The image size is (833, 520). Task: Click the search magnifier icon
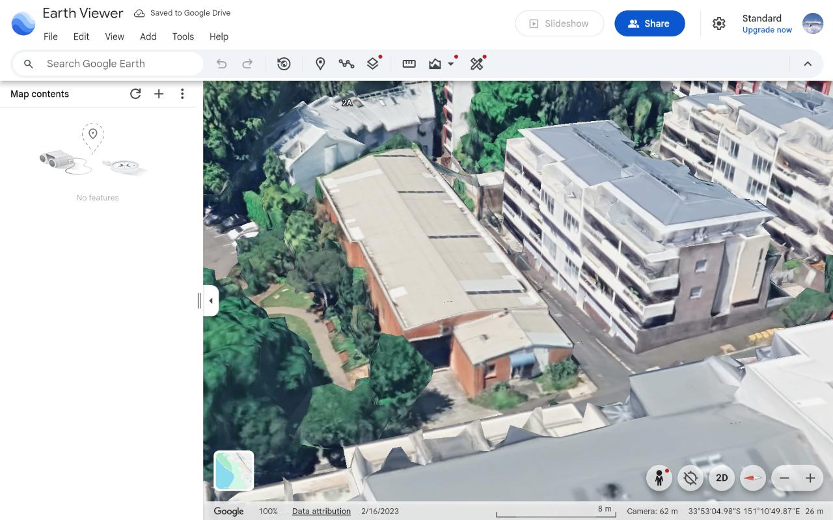coord(29,64)
